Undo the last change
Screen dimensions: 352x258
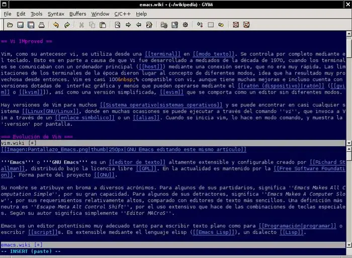pyautogui.click(x=56, y=25)
